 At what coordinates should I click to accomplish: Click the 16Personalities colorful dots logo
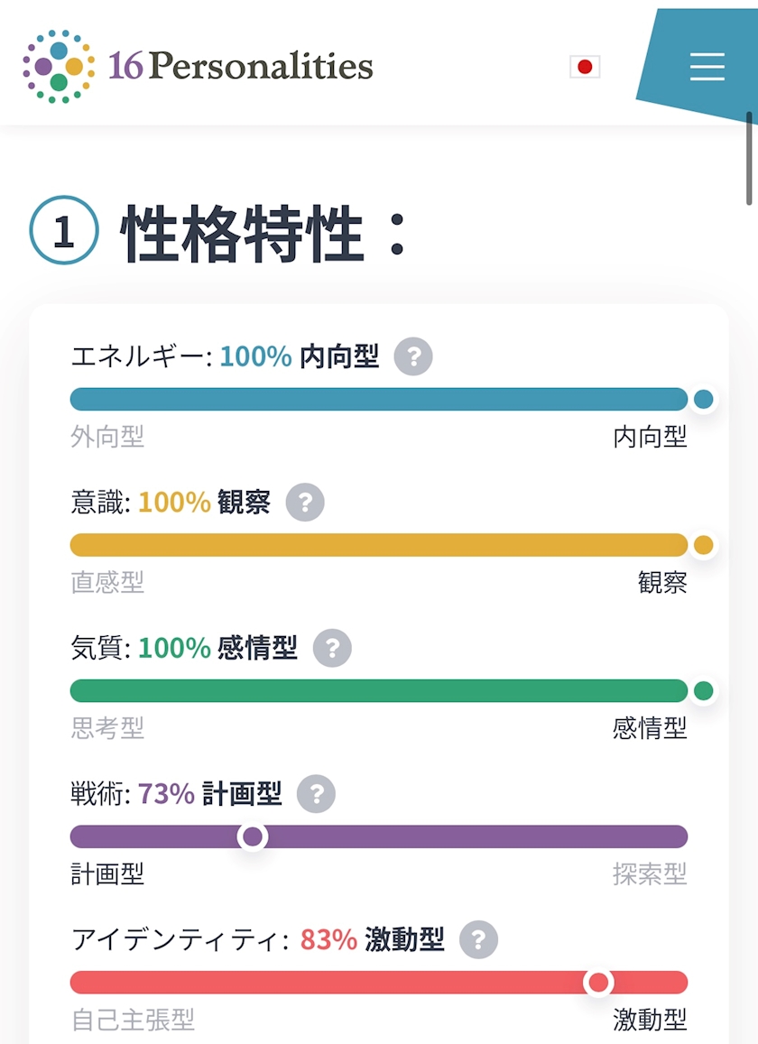click(59, 67)
